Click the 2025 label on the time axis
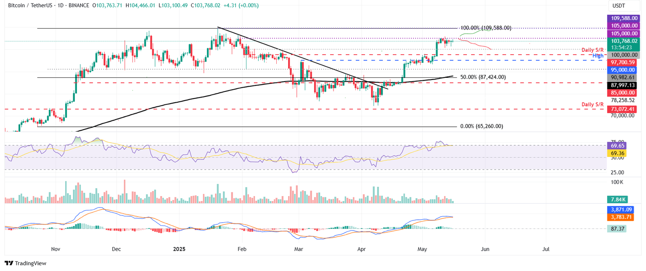Screen dimensions: 646x271 pyautogui.click(x=180, y=249)
